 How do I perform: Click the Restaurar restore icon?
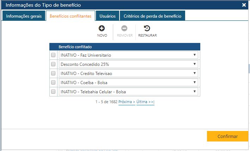tap(147, 29)
